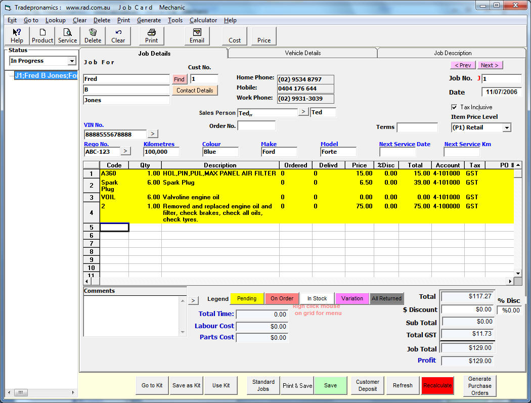Click the Clear undo icon in toolbar
531x403 pixels.
[118, 36]
